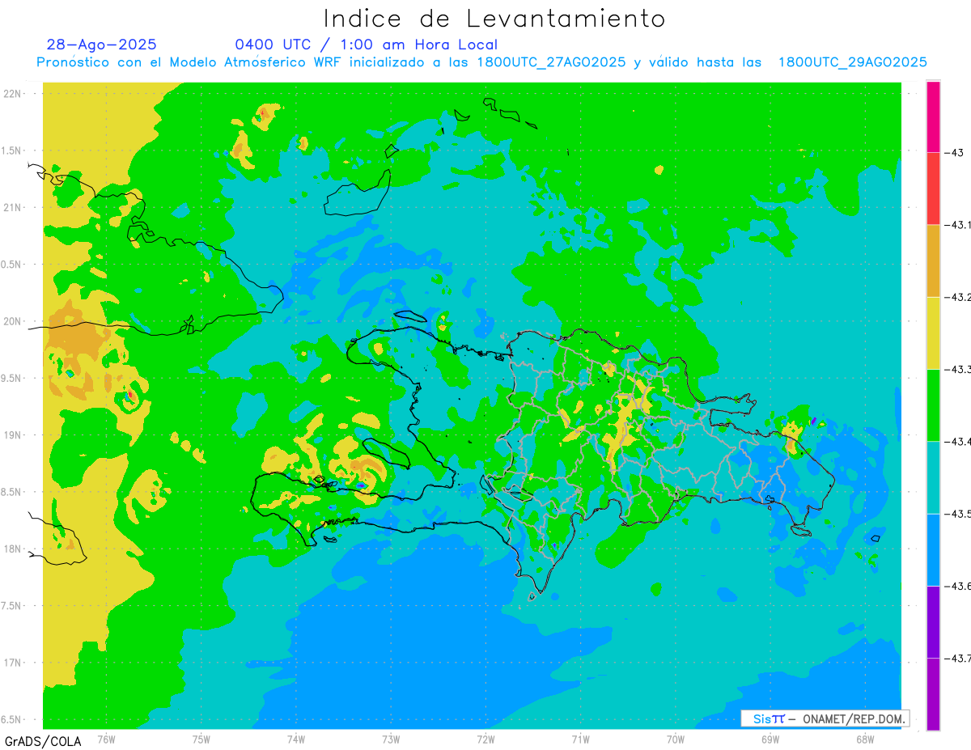Image resolution: width=971 pixels, height=750 pixels.
Task: Click the "20N" latitude label
Action: tap(13, 321)
